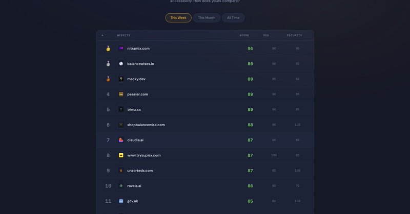Viewport: 410px width, 214px height.
Task: Switch to the This Week tab
Action: click(x=178, y=18)
